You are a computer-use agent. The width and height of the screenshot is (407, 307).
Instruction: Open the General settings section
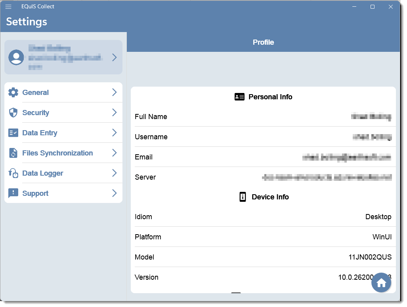click(63, 92)
